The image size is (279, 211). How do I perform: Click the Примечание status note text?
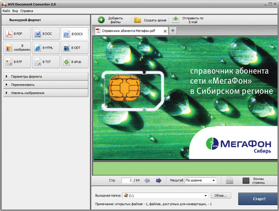[x=153, y=204]
